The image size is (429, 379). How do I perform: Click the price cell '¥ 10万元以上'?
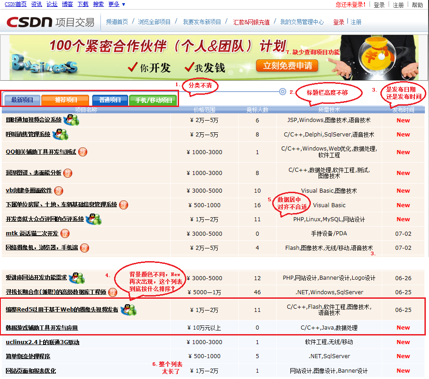pyautogui.click(x=204, y=328)
